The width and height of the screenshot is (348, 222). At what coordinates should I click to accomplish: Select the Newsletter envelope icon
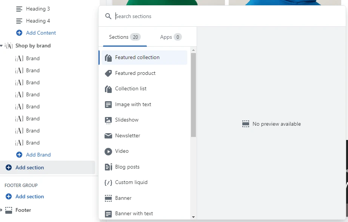coord(108,136)
